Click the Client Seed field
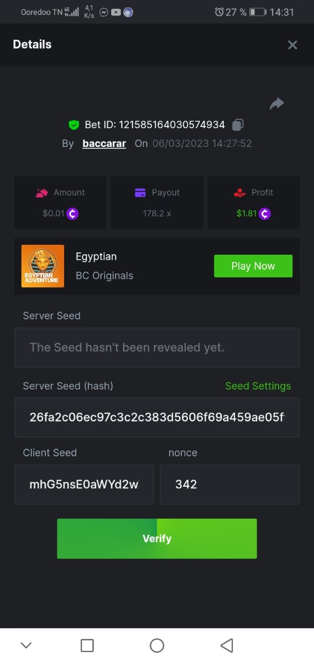This screenshot has width=314, height=663. click(84, 485)
